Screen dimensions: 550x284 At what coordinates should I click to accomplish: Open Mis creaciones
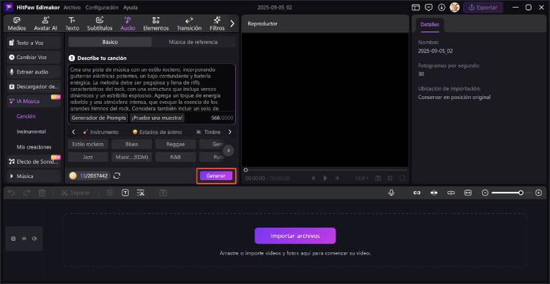point(34,146)
